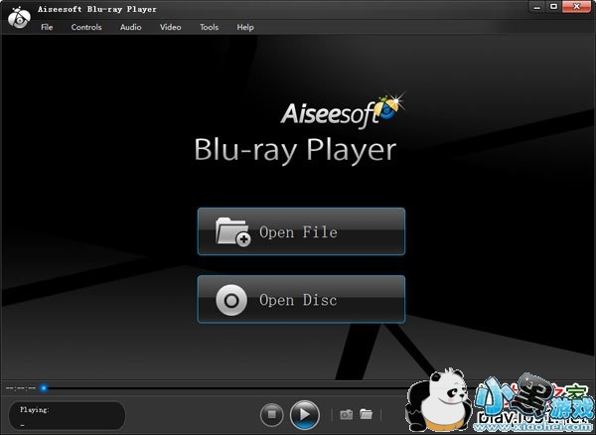Open the Video menu

tap(170, 28)
